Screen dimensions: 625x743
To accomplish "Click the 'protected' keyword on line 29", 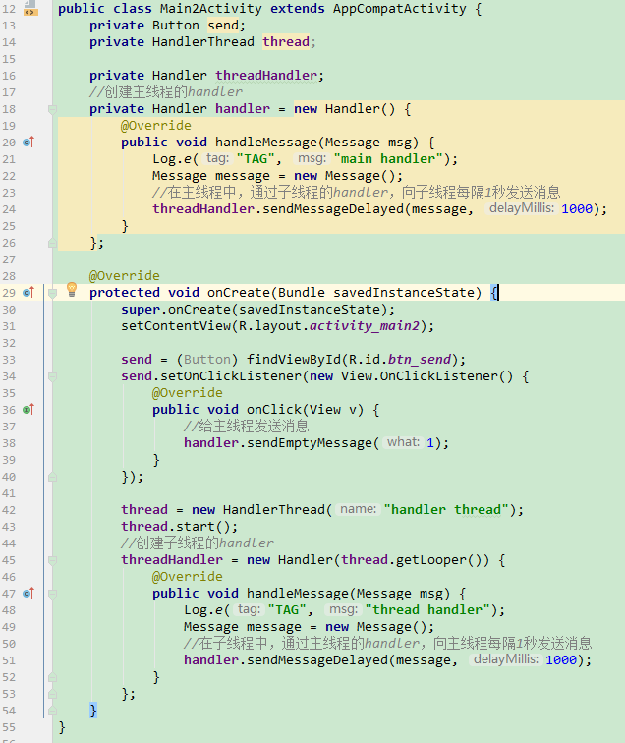I will 125,292.
